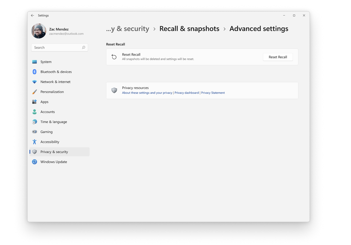
Task: Click the Bluetooth & devices icon
Action: 34,72
